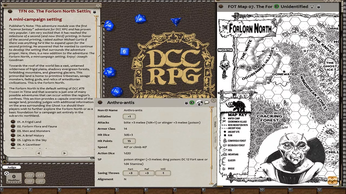
Task: Click the modifier reset icon above Modifier box
Action: coord(6,173)
